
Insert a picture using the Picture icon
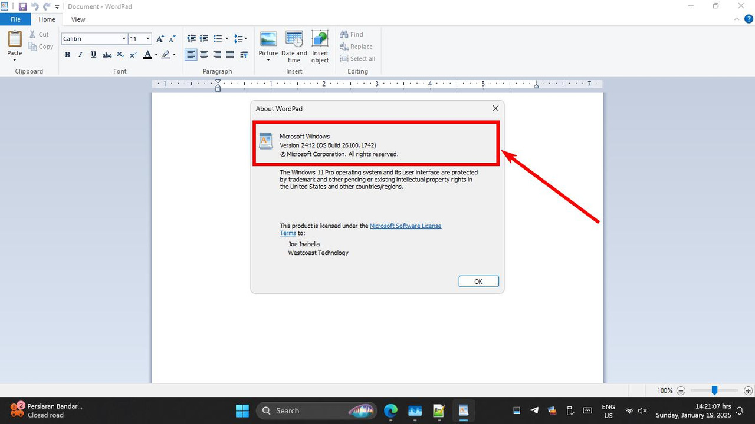tap(268, 39)
